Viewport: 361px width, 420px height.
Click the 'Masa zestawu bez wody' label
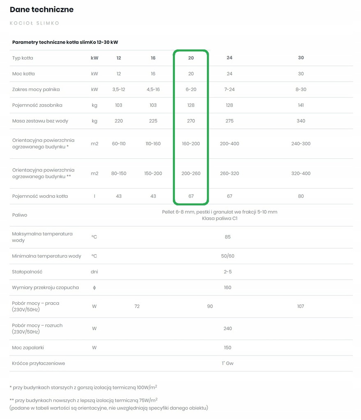[x=40, y=121]
